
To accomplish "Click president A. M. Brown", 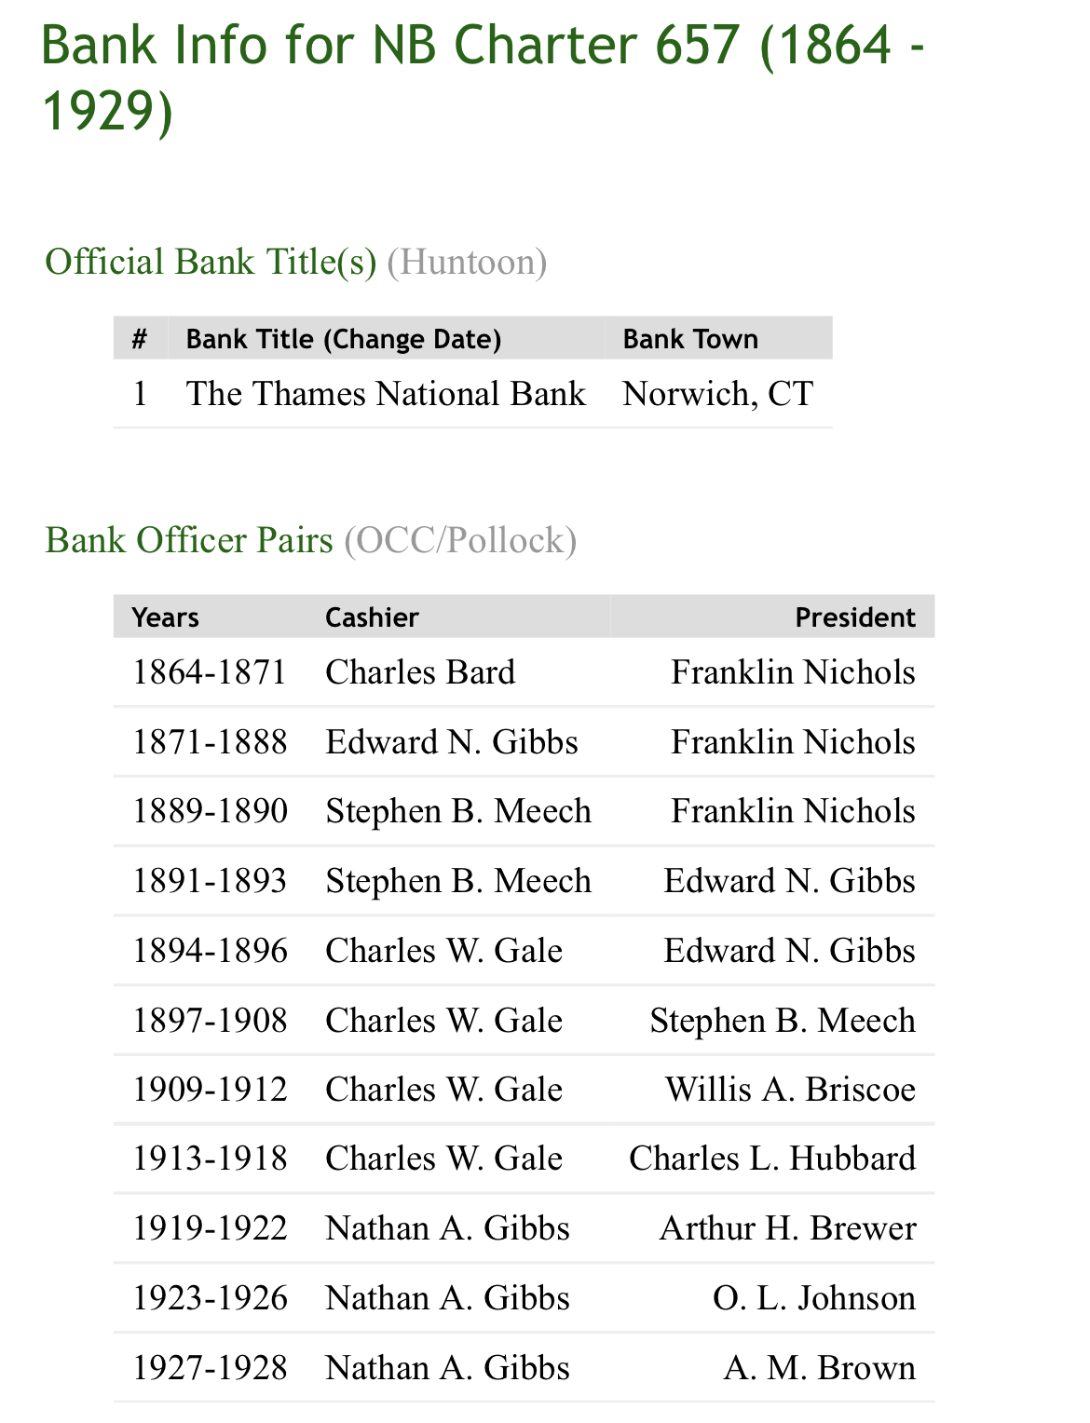I will 819,1368.
